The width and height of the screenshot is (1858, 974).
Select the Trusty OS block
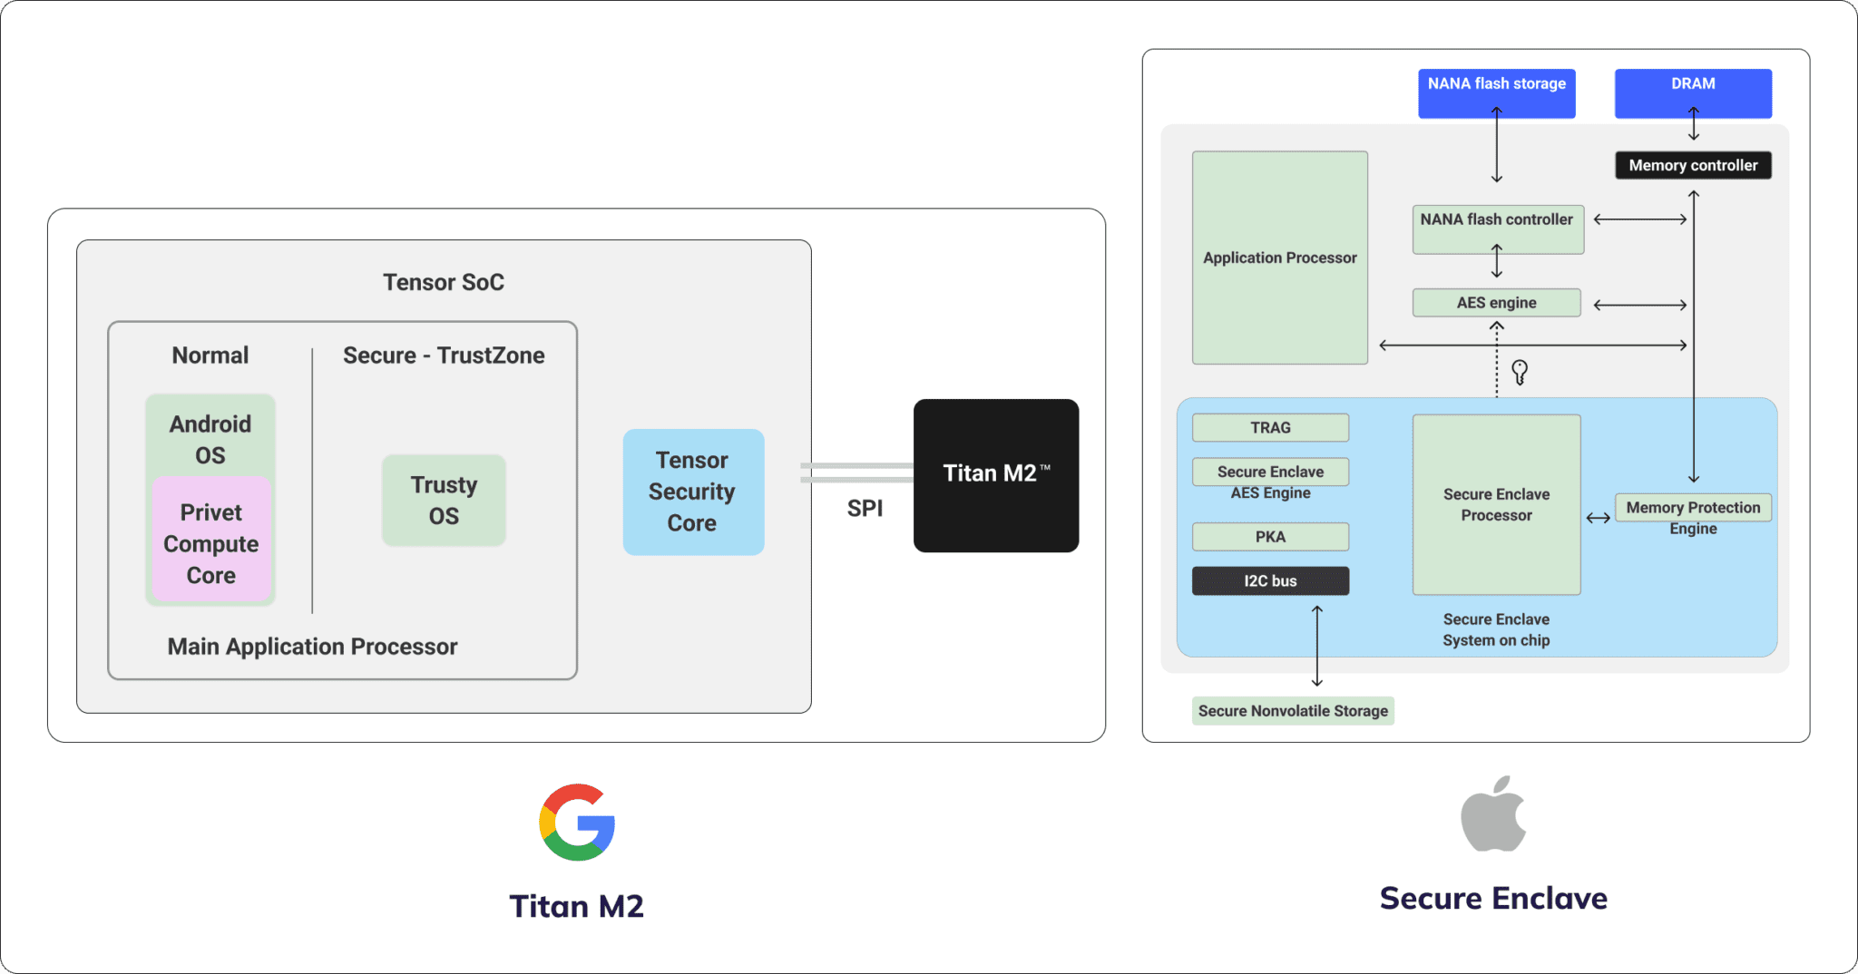(444, 500)
